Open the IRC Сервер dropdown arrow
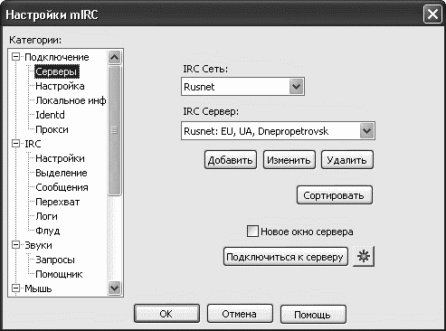The width and height of the screenshot is (446, 331). (x=366, y=131)
